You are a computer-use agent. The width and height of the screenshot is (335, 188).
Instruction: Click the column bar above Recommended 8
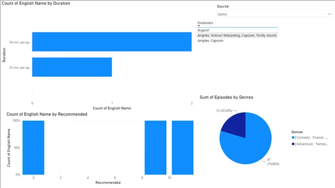tap(155, 147)
